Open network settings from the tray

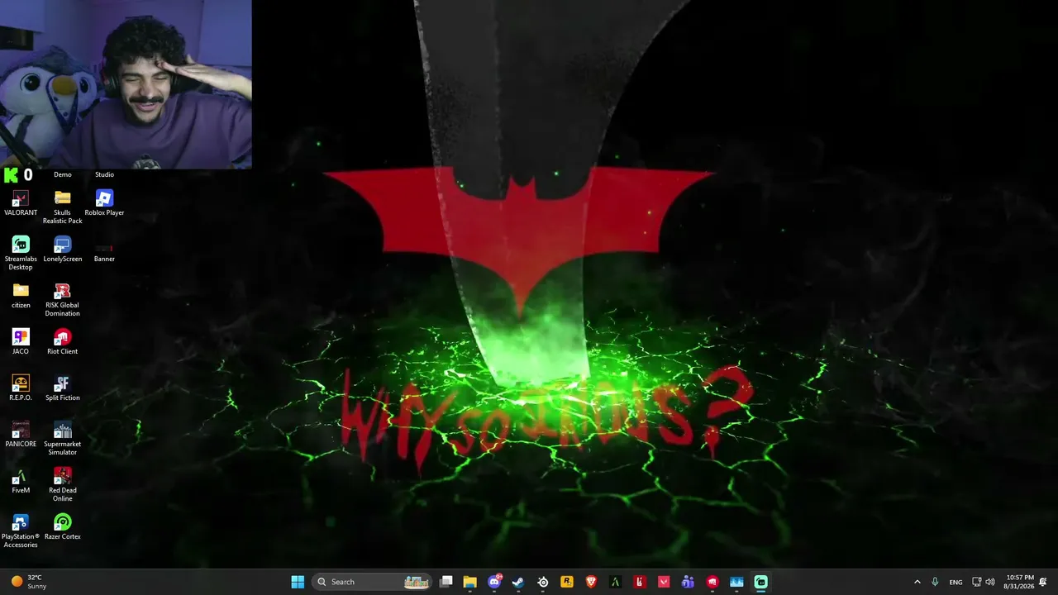(x=976, y=582)
